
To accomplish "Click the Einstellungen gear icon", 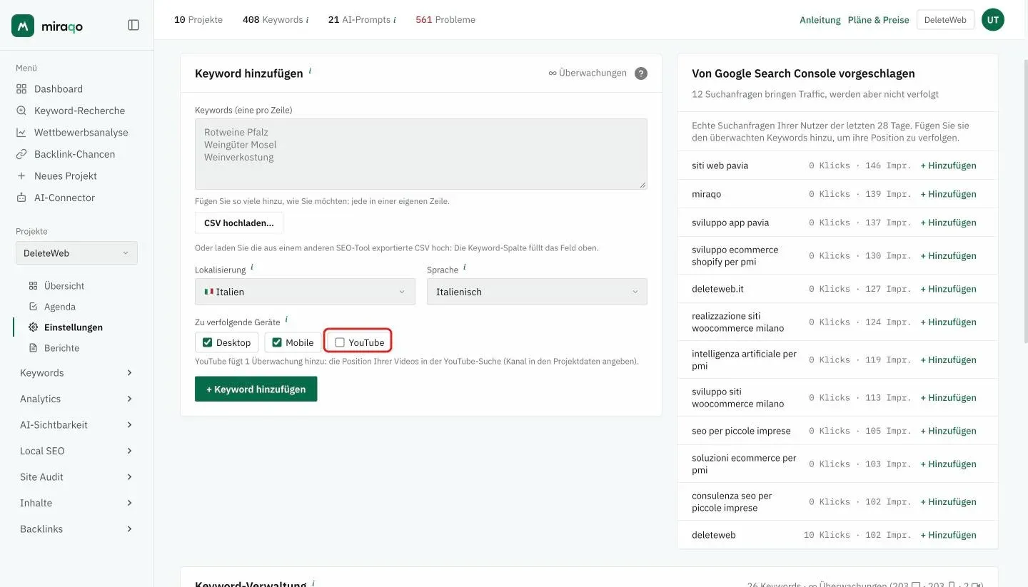I will (33, 327).
